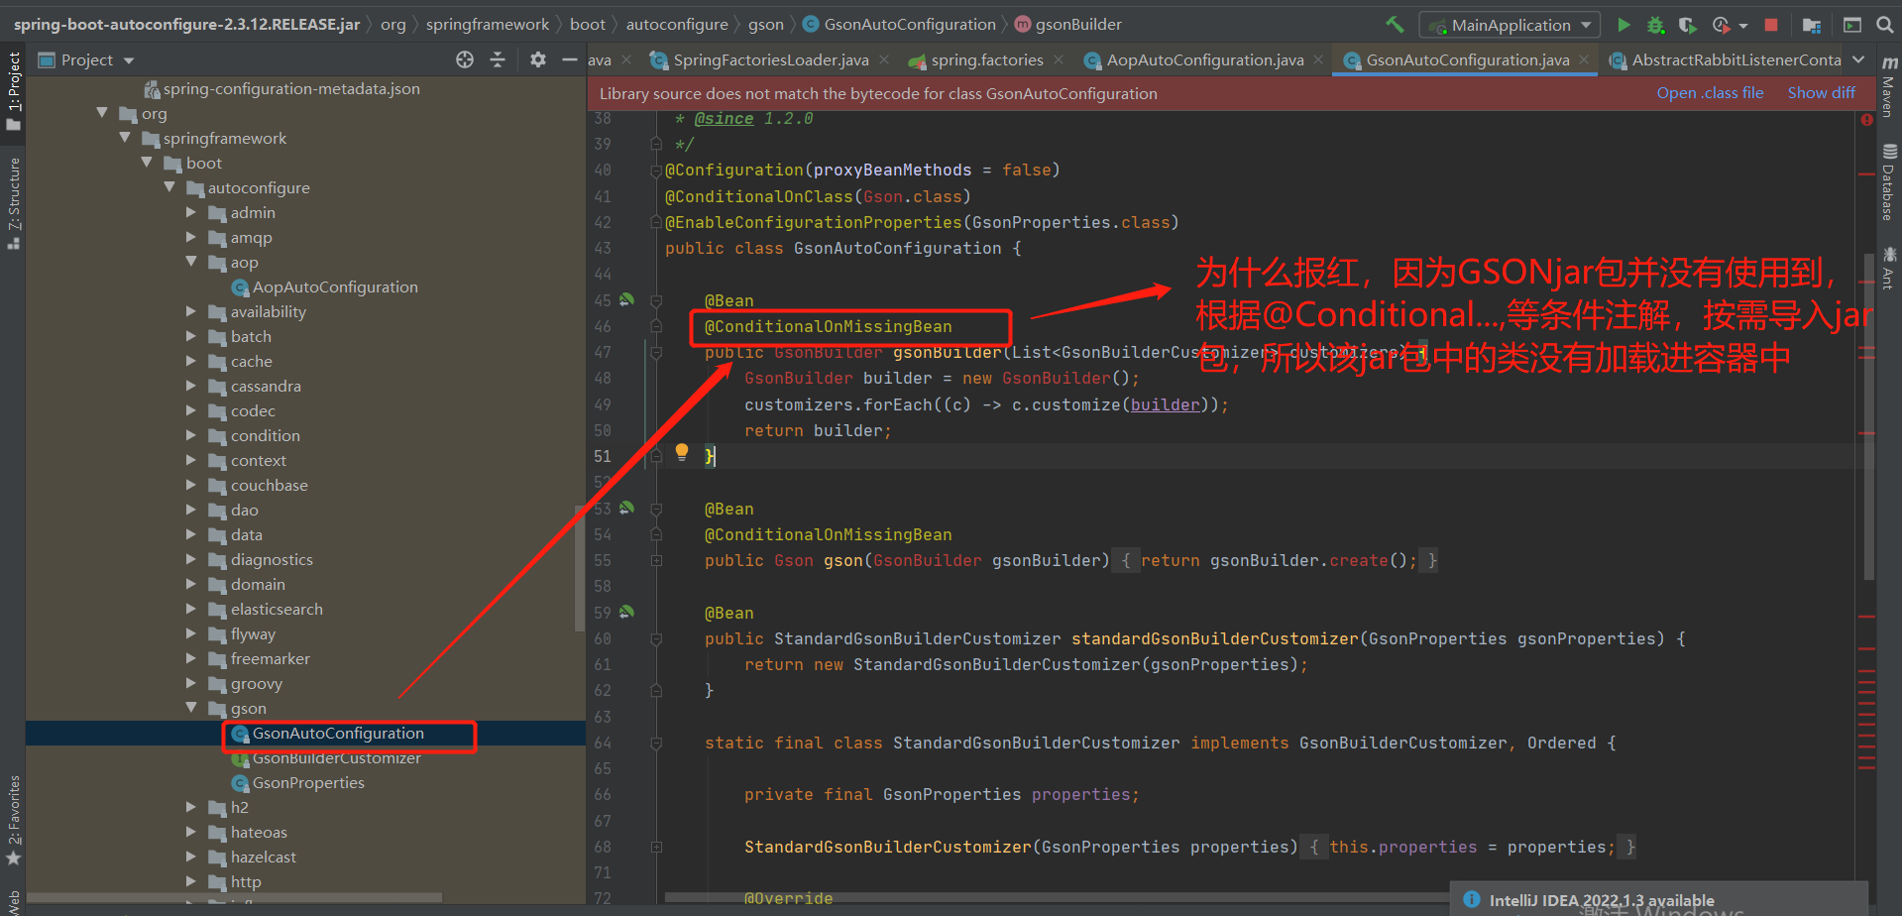Click bean gutter icon on line 59
The image size is (1902, 916).
pyautogui.click(x=626, y=612)
